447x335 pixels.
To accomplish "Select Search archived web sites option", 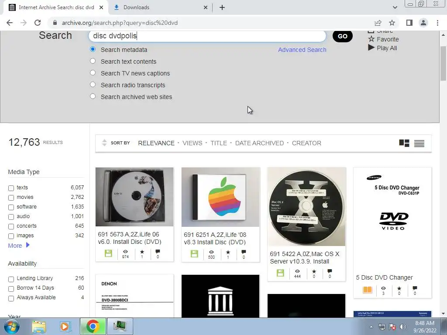I will coord(93,96).
